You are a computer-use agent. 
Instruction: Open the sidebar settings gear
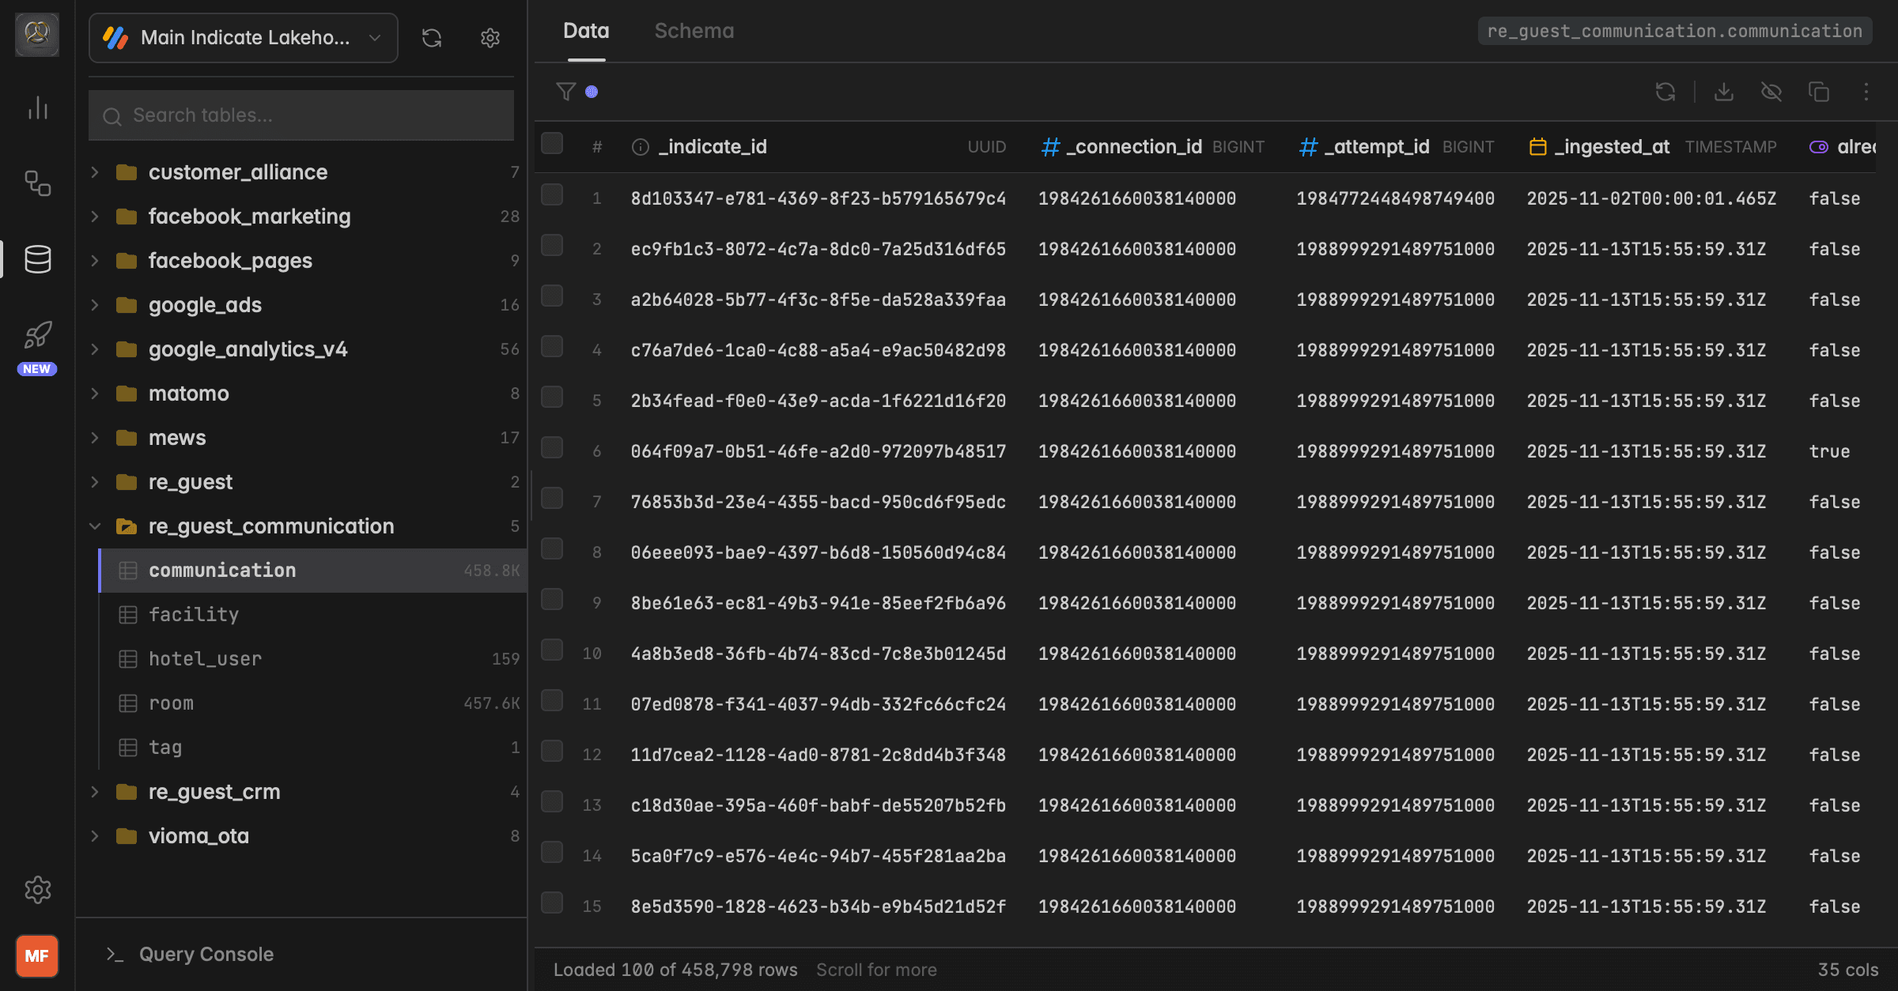(x=37, y=890)
